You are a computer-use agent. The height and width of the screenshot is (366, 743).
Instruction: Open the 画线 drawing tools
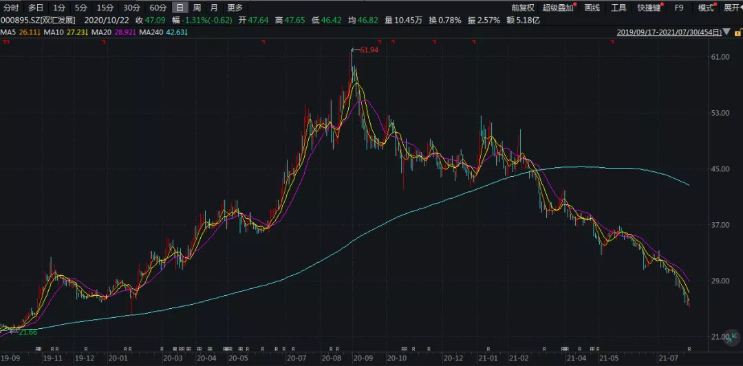click(592, 8)
